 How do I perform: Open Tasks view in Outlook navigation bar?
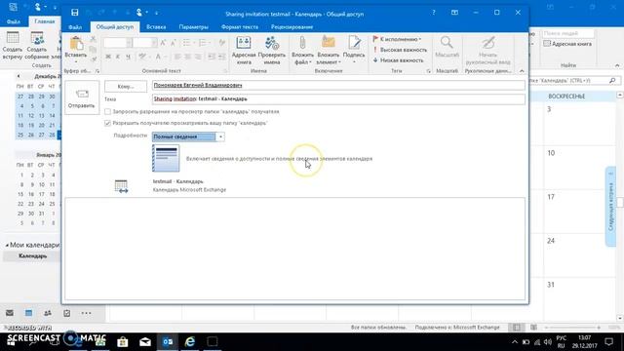click(67, 313)
